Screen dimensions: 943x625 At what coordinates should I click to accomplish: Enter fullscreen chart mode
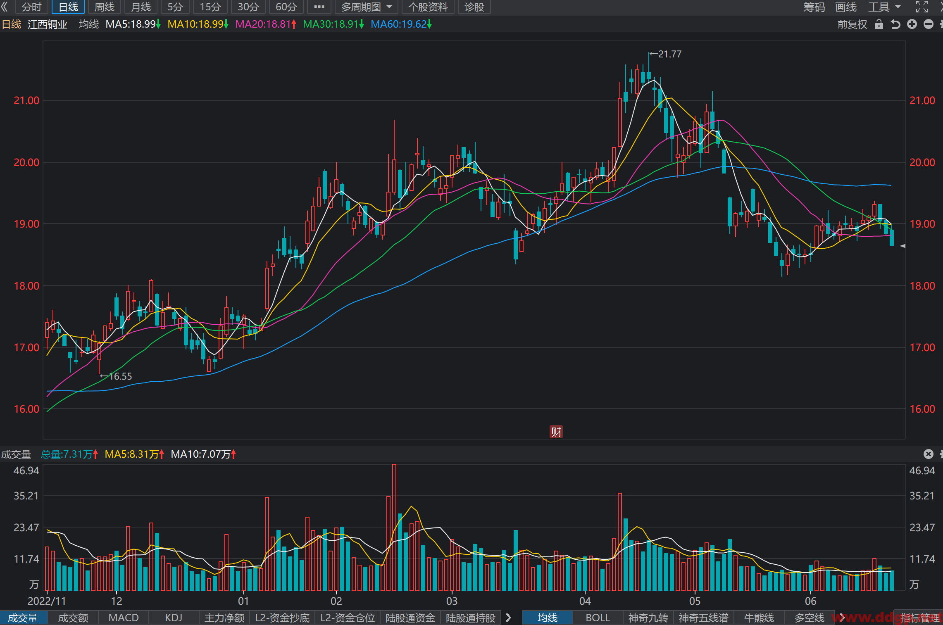tap(922, 7)
